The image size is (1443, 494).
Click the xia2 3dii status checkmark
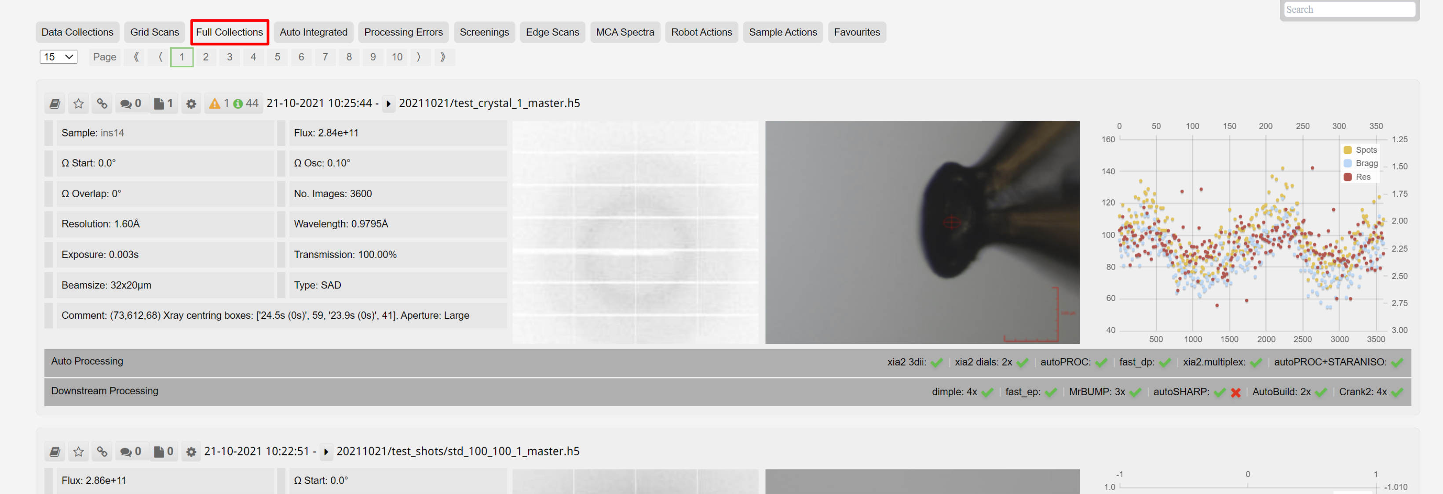937,363
